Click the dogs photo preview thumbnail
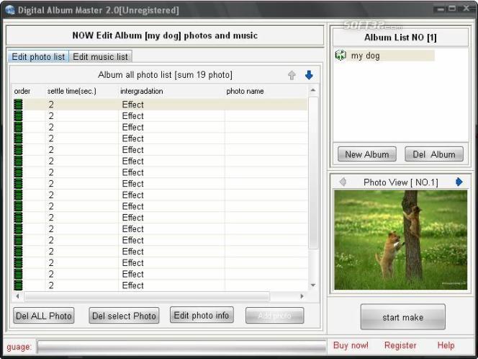 (x=400, y=240)
